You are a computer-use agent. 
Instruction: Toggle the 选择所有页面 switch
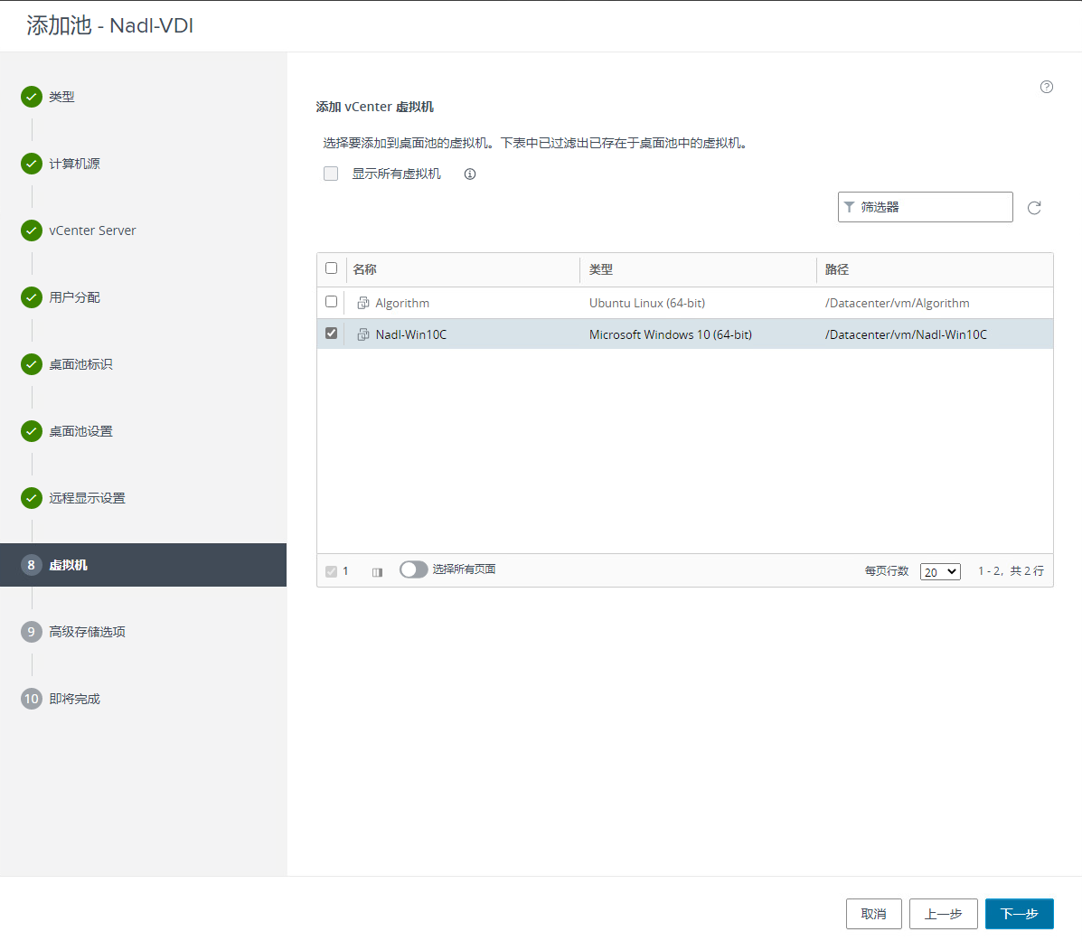(x=413, y=569)
